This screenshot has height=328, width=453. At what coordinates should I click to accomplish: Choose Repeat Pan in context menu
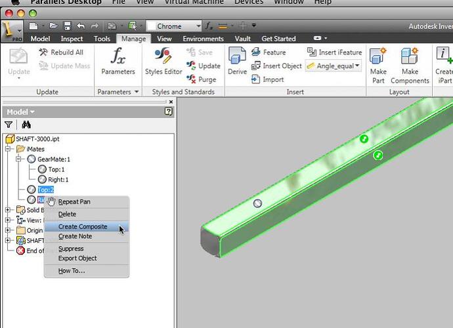click(87, 202)
